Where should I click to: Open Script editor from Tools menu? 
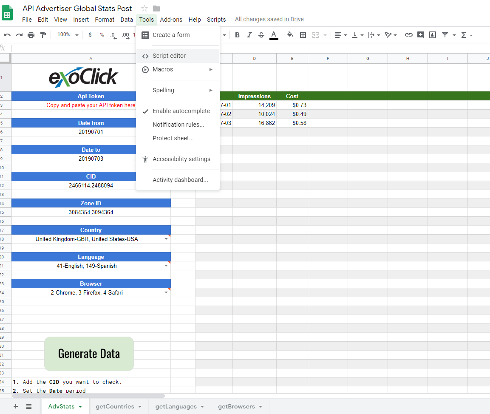point(178,56)
